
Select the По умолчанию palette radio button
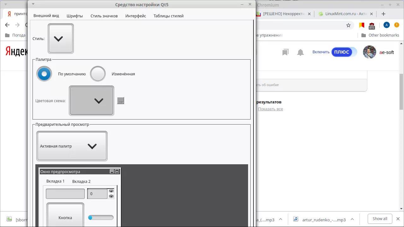[x=44, y=73]
